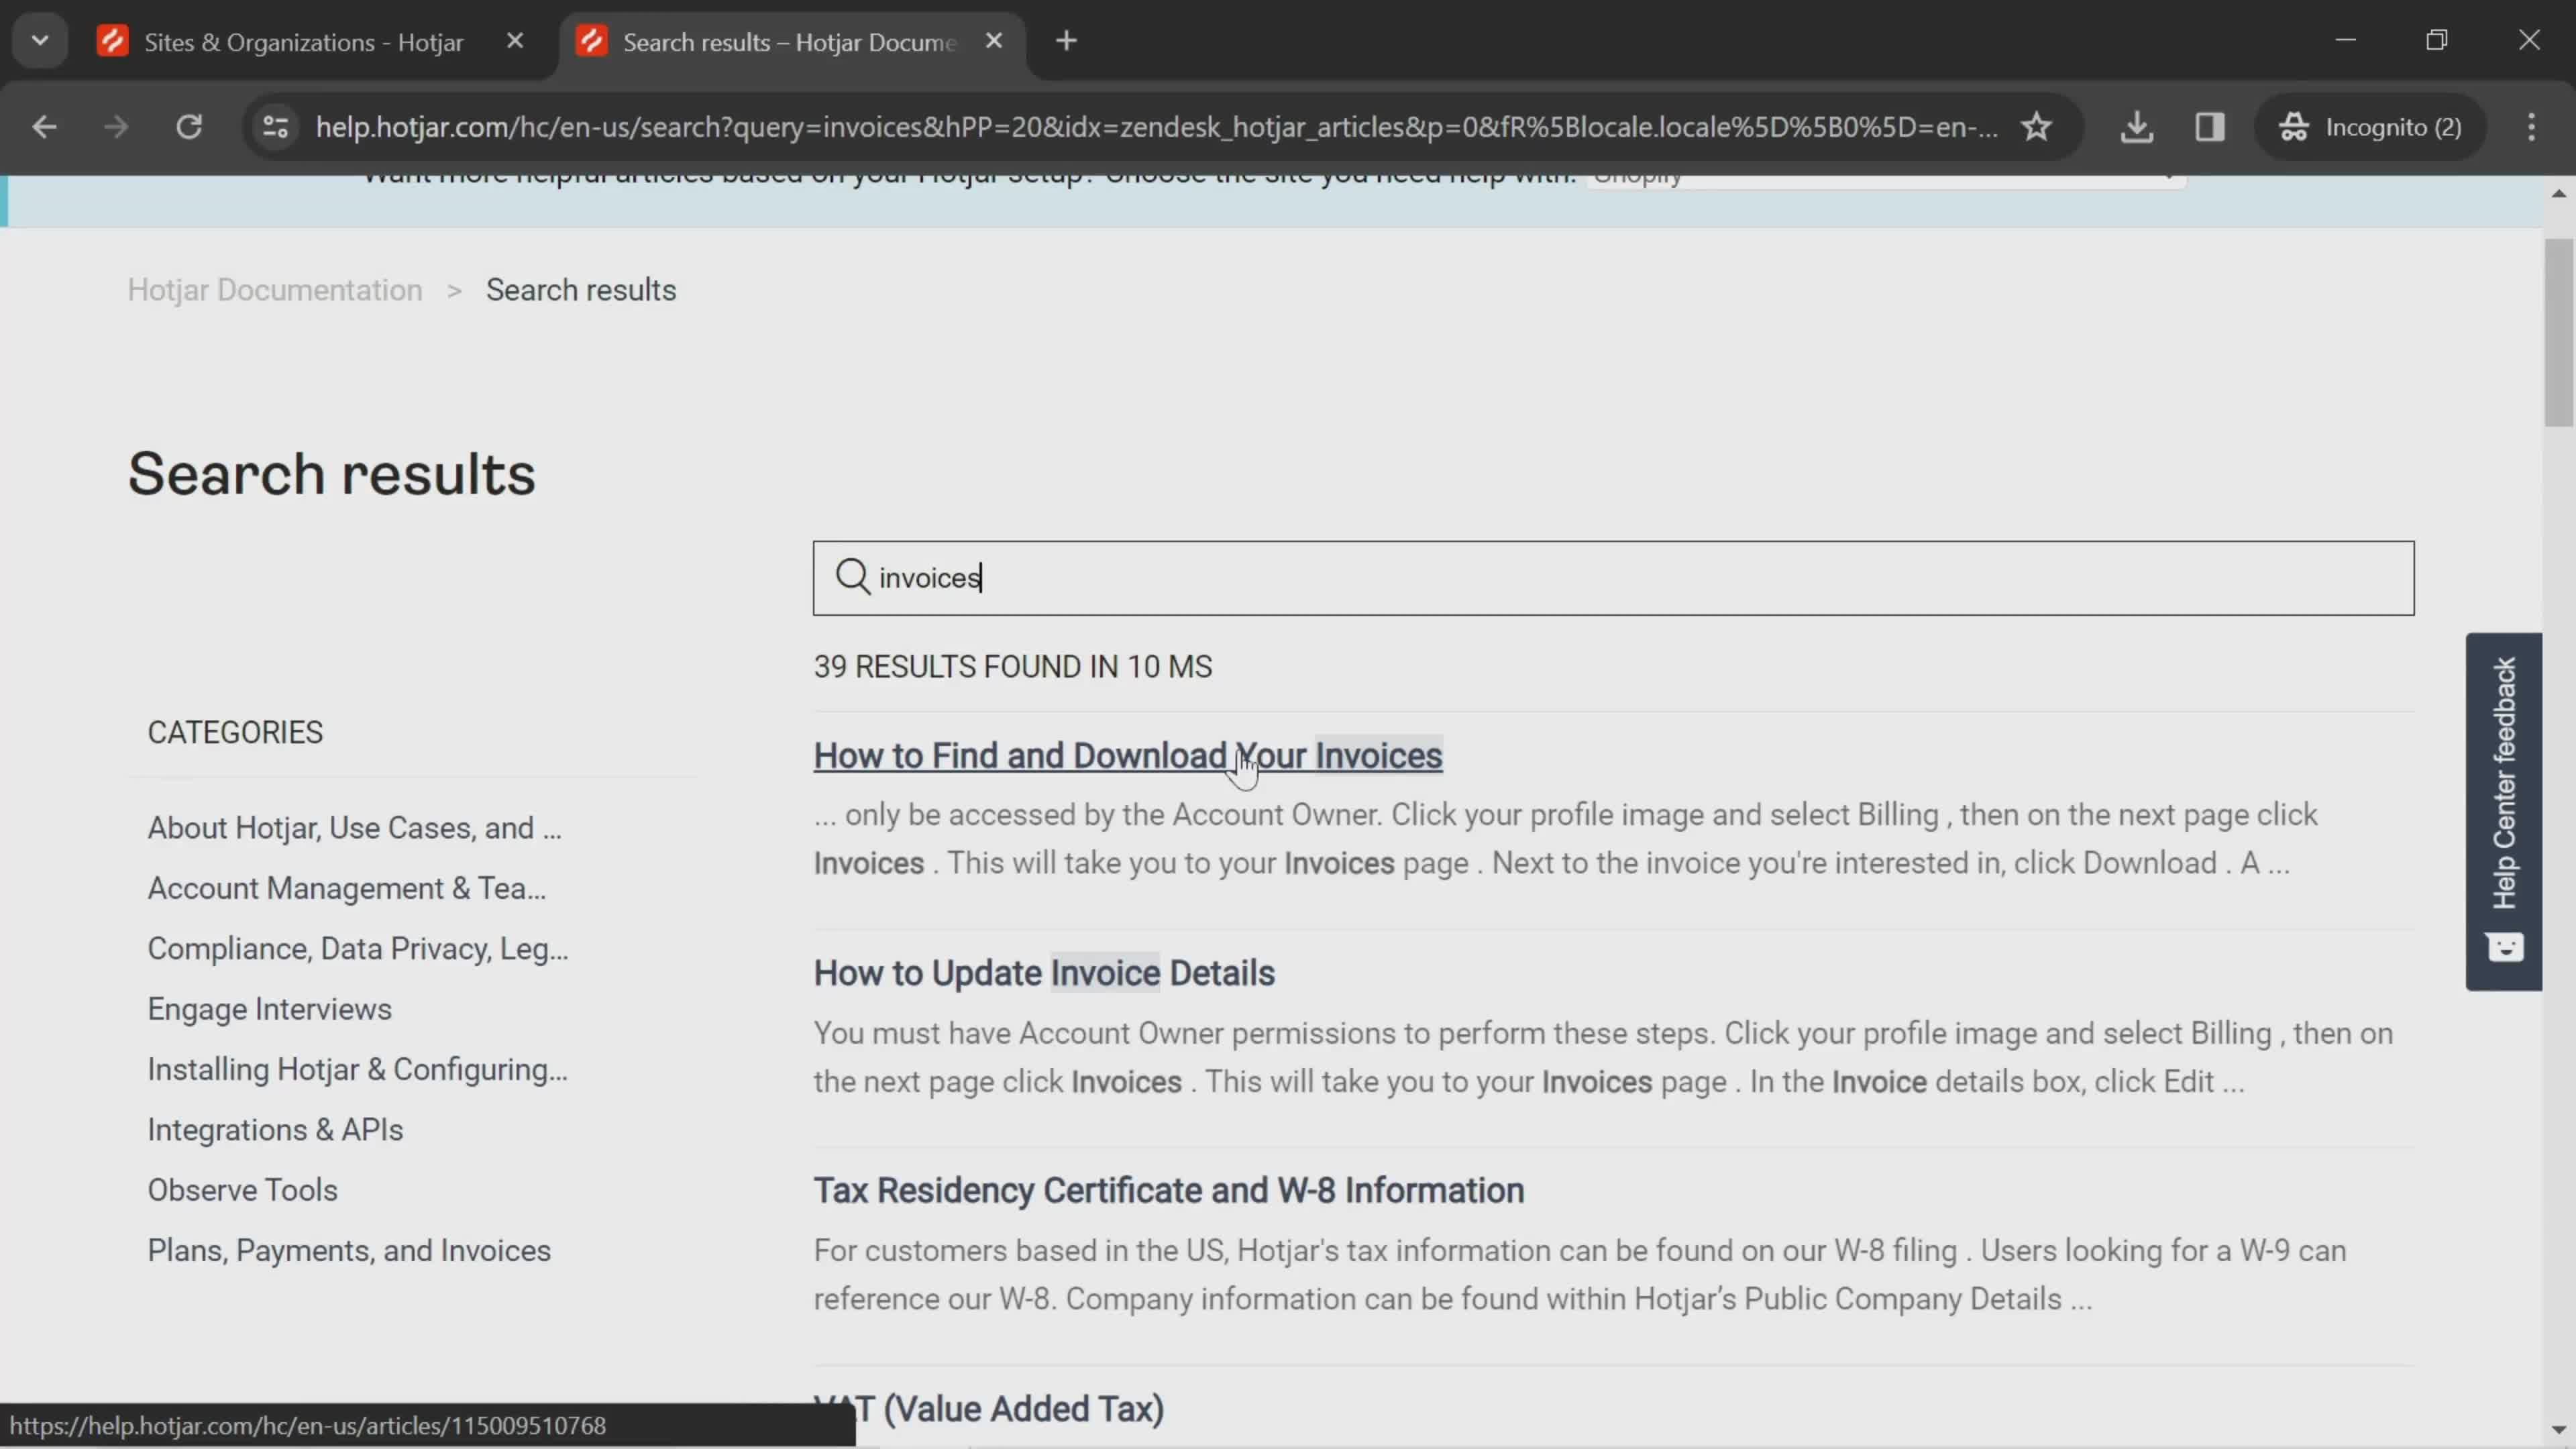
Task: Reload the current page
Action: tap(189, 127)
